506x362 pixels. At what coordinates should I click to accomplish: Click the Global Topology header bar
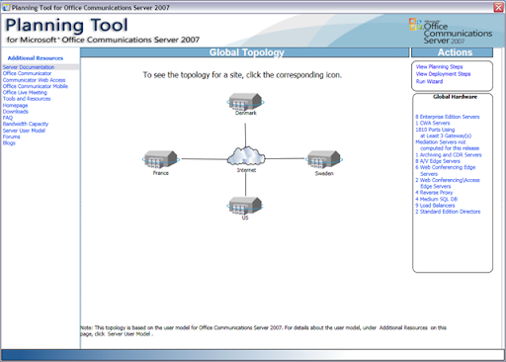[244, 52]
